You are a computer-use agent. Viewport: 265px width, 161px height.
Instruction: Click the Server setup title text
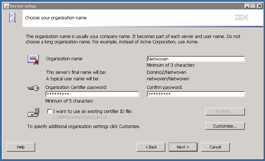(x=23, y=6)
